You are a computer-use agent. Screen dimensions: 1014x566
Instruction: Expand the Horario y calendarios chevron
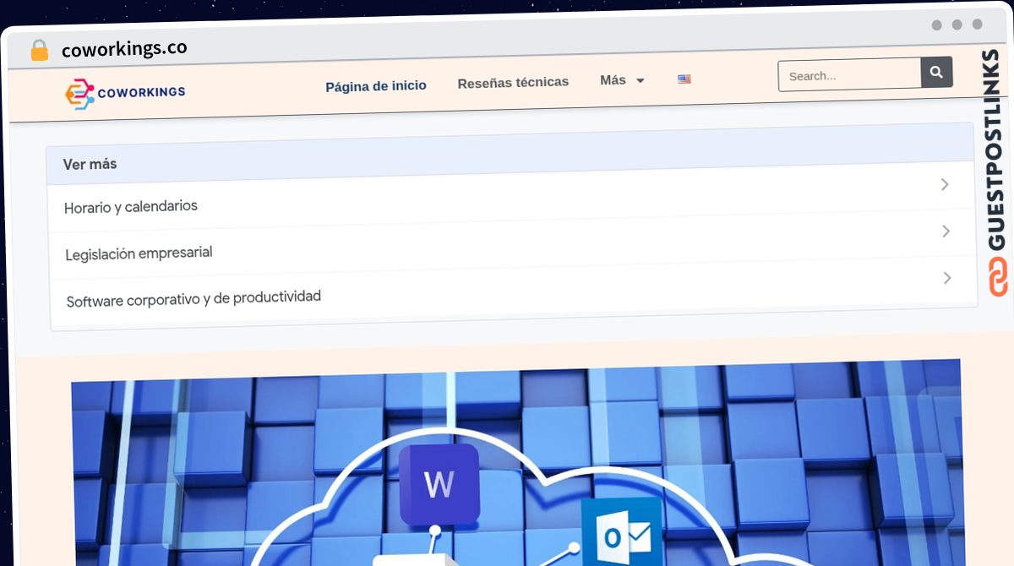tap(946, 184)
